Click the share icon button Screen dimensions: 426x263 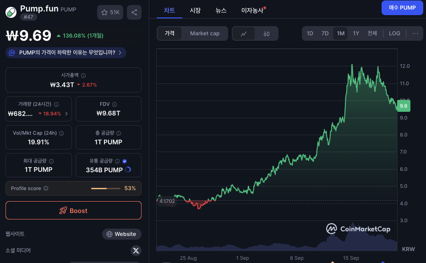pos(134,12)
